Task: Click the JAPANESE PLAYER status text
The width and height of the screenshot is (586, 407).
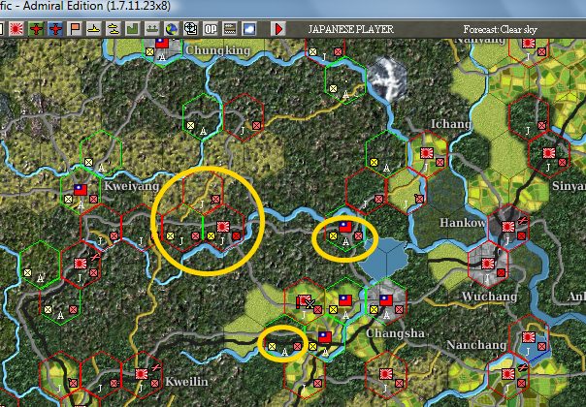Action: [x=350, y=29]
